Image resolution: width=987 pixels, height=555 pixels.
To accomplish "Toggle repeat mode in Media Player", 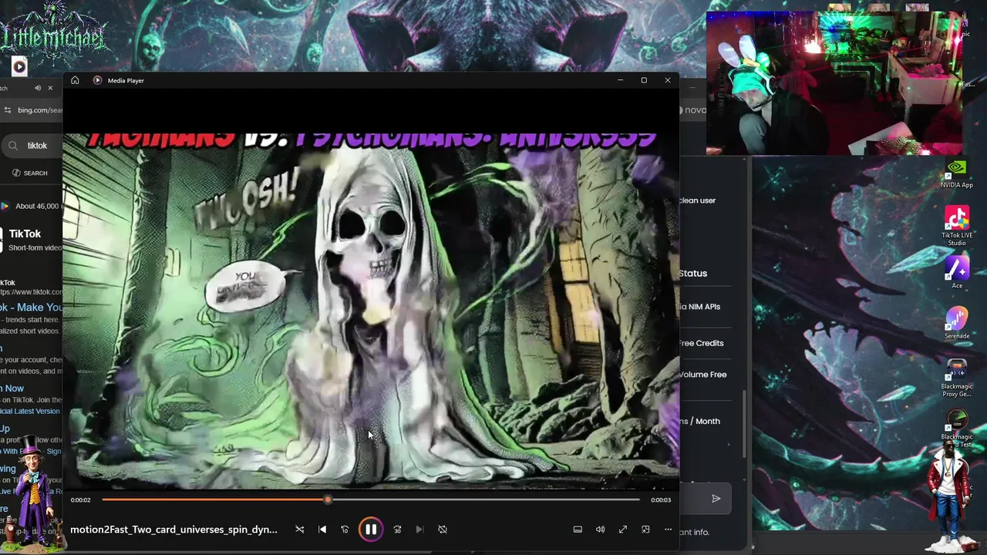I will tap(443, 530).
